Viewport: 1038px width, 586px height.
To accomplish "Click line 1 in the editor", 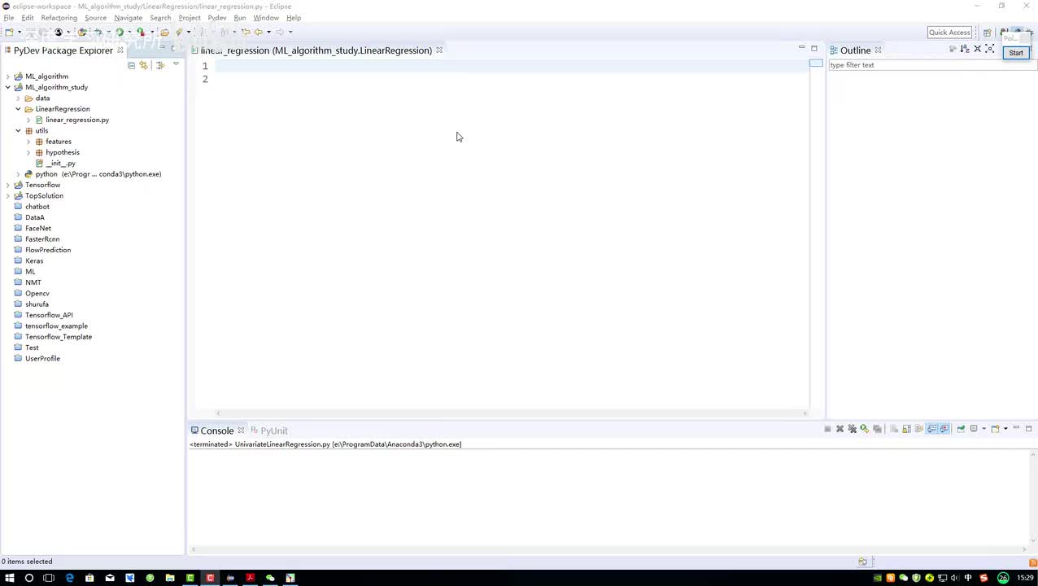I will click(x=511, y=66).
